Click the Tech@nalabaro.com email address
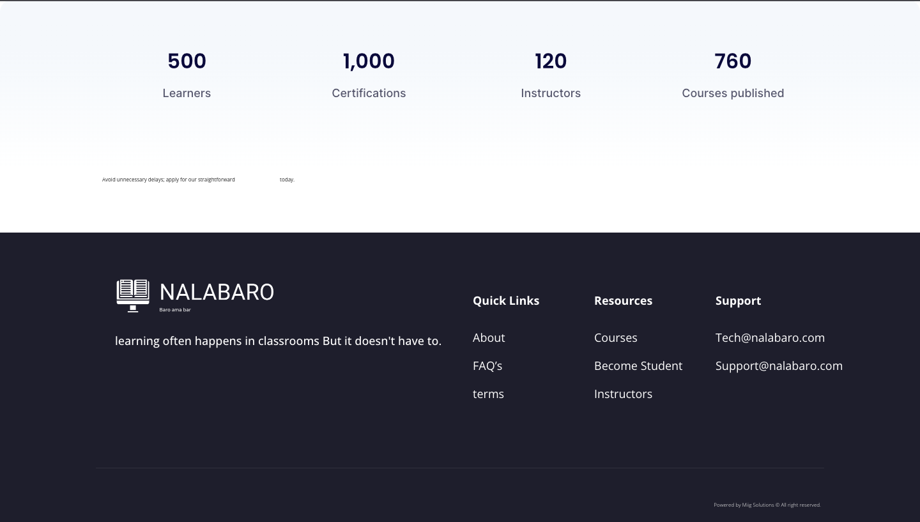920x522 pixels. (x=770, y=337)
